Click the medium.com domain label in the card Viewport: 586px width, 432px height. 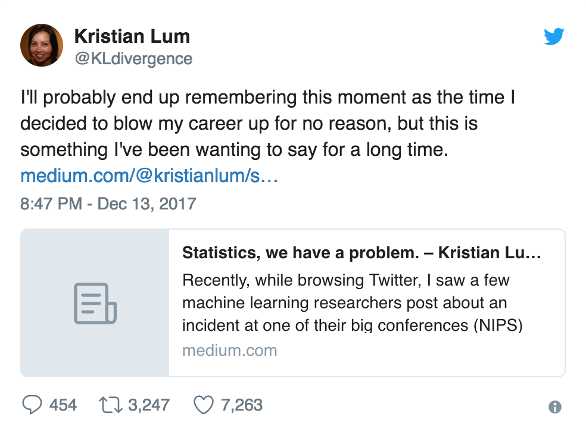(229, 350)
